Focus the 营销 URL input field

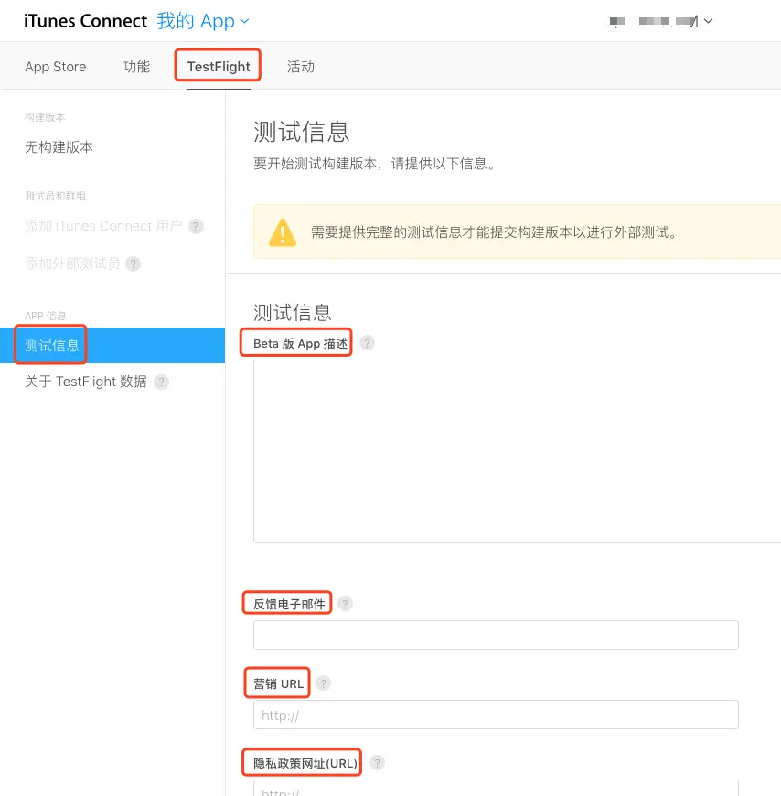pos(496,715)
